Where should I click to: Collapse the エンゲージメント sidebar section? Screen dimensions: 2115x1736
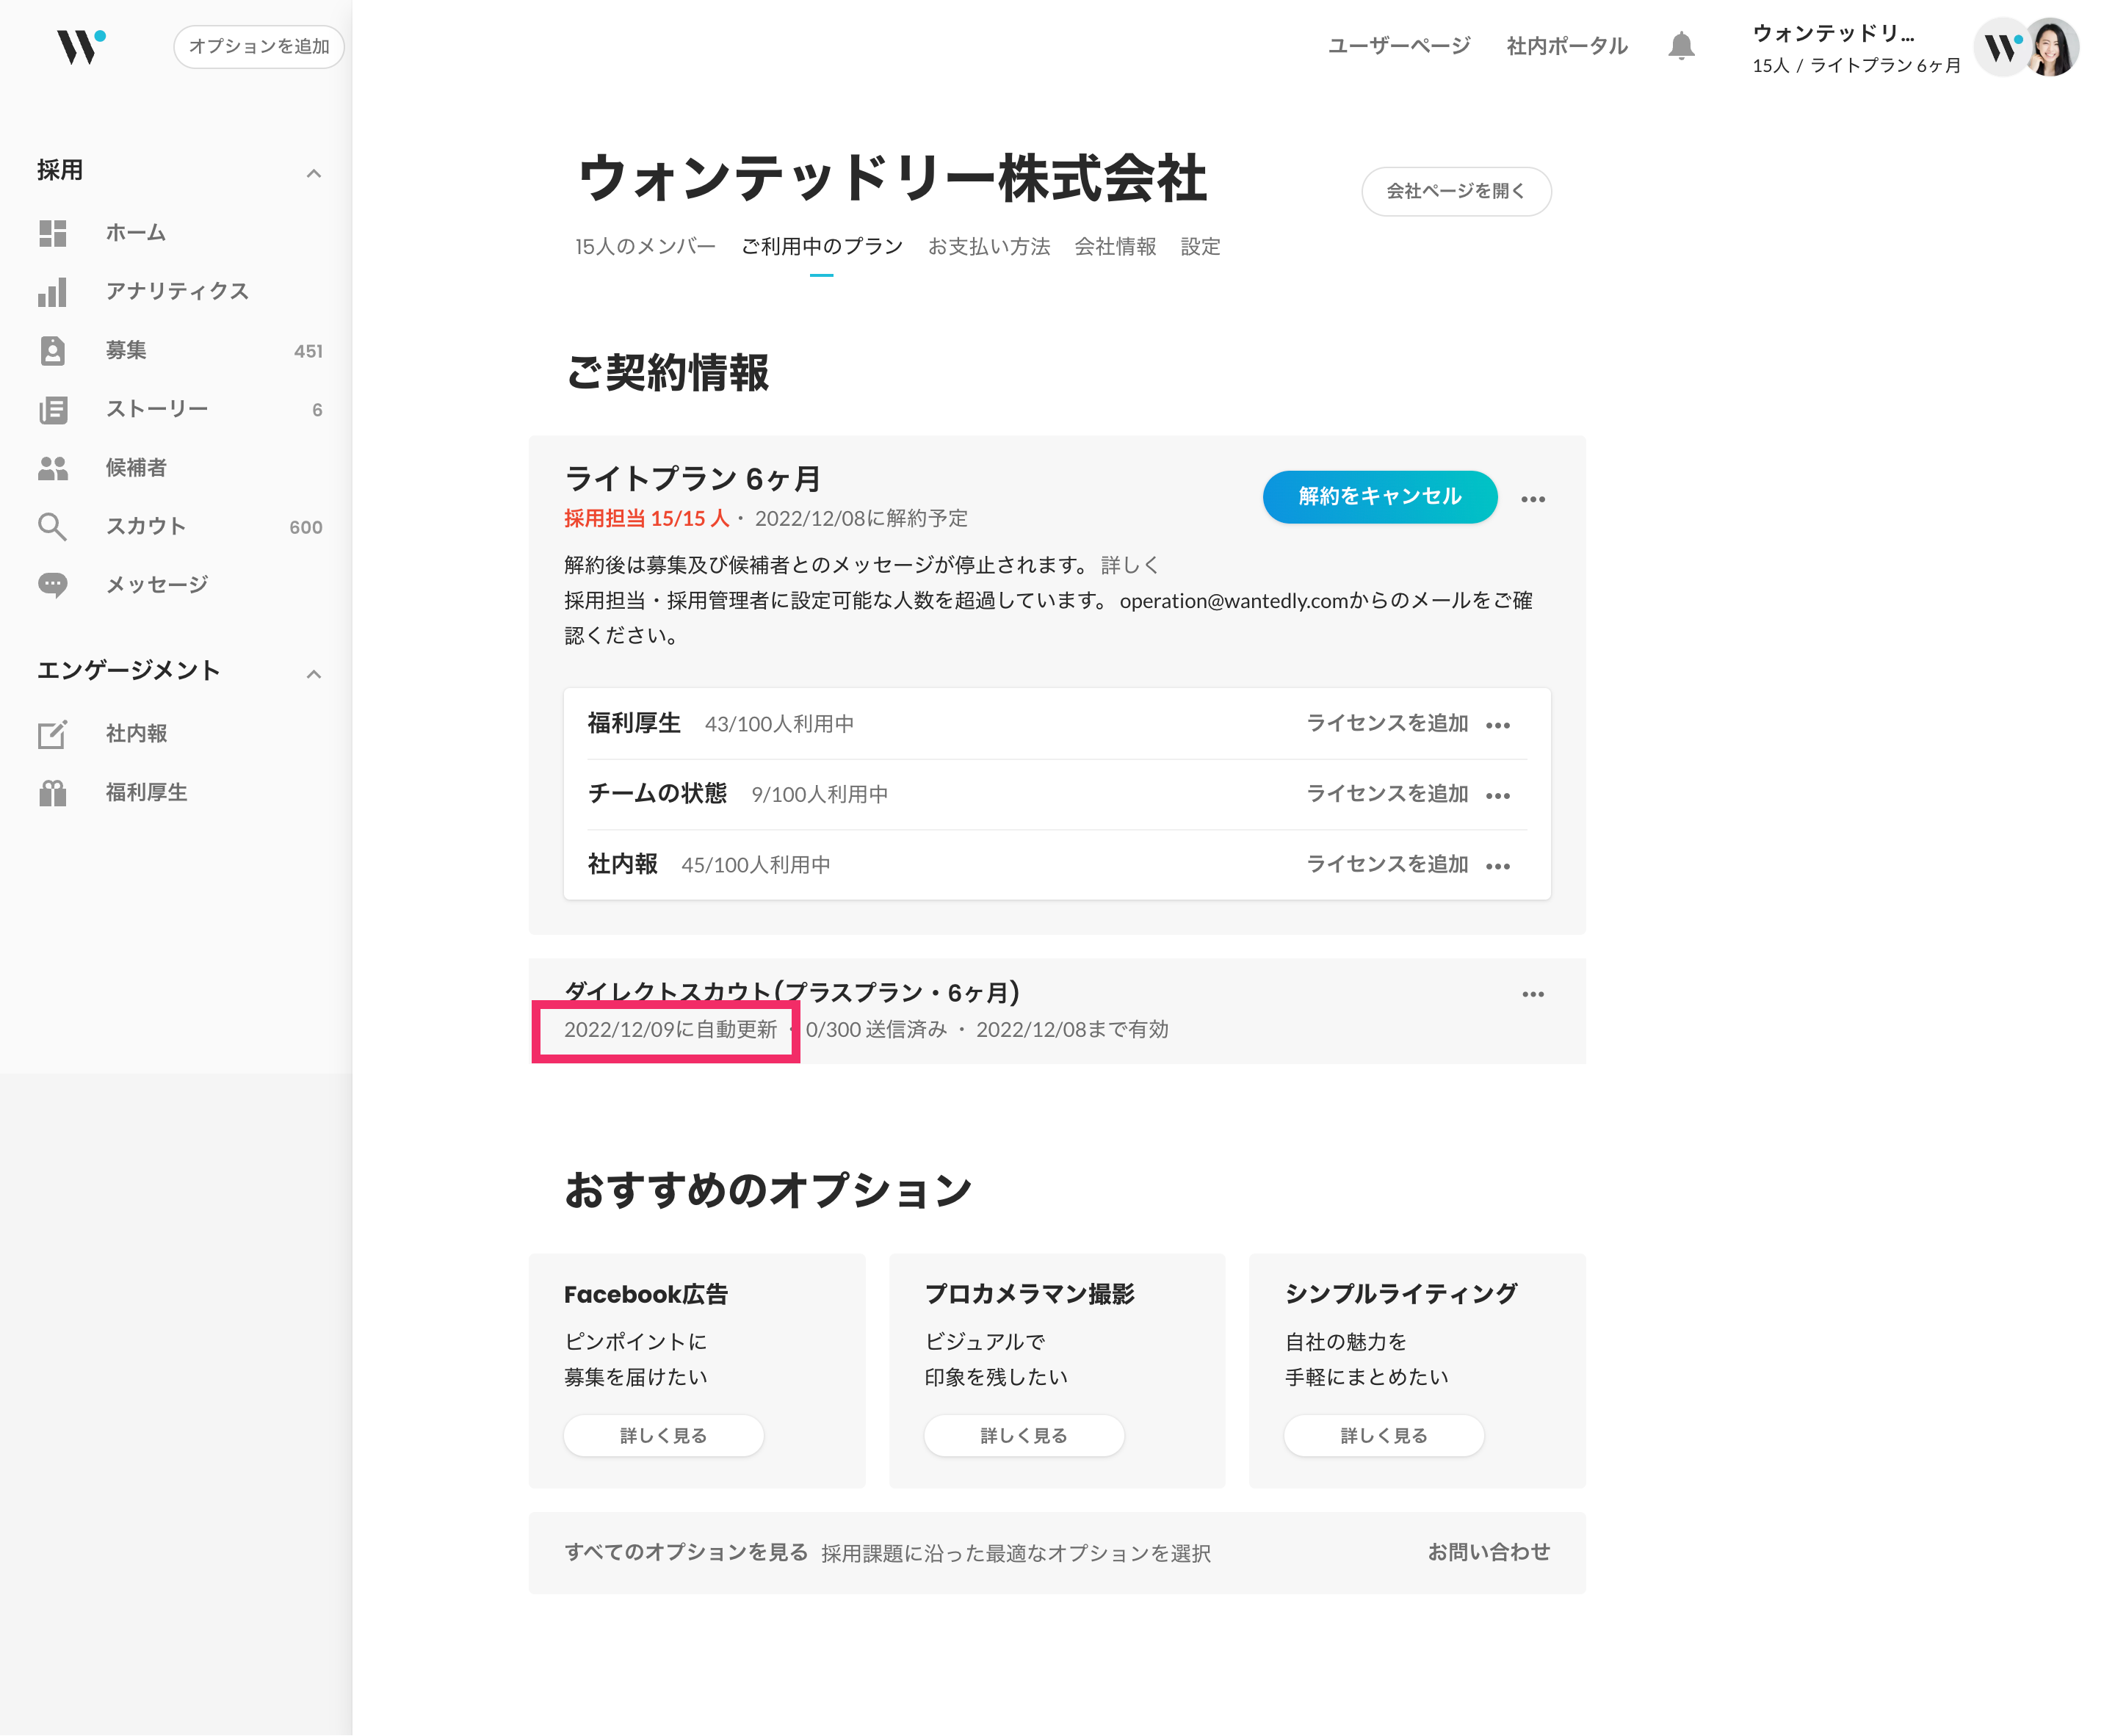tap(313, 674)
